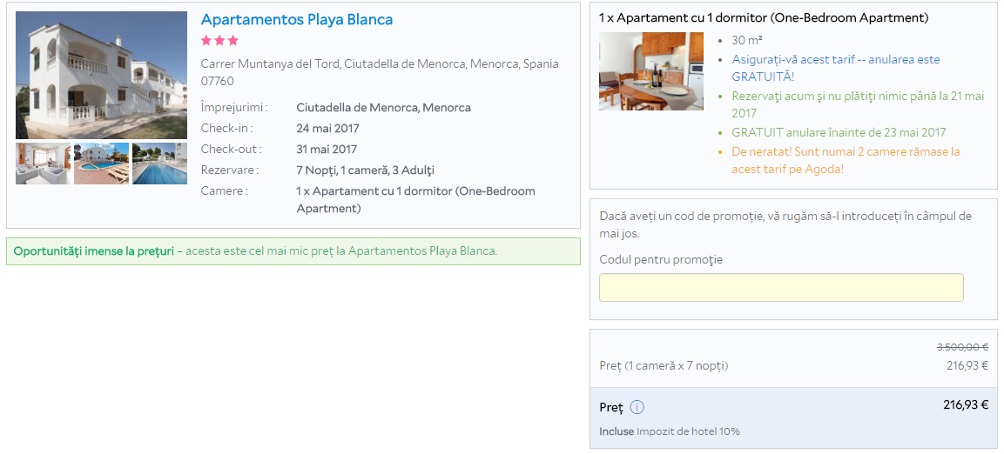
Task: Click the green "Oportunități imense la prețuri" banner
Action: tap(293, 251)
